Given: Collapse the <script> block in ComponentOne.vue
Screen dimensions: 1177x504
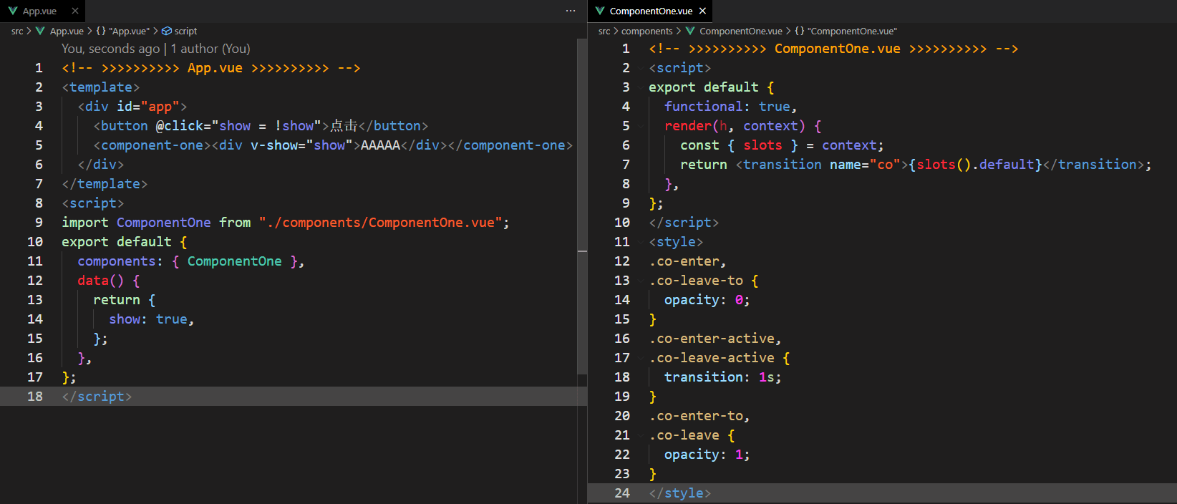Looking at the screenshot, I should click(641, 68).
